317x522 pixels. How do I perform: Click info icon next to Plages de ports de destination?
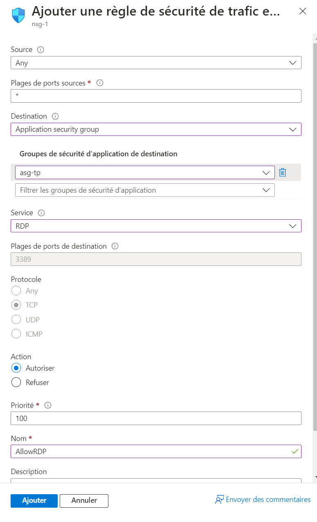(115, 246)
